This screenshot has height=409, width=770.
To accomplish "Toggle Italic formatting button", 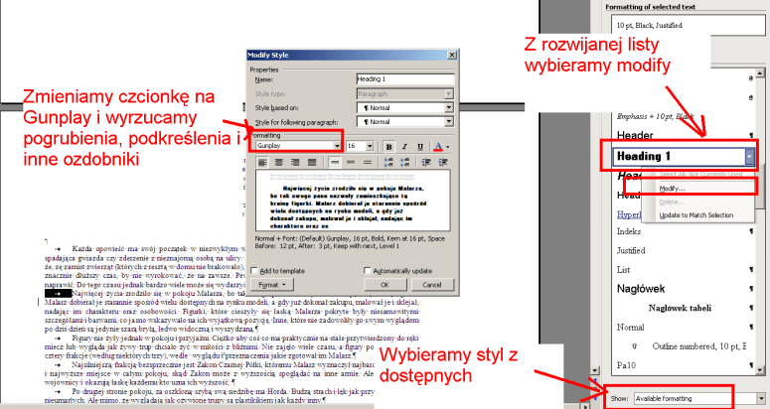I will pyautogui.click(x=404, y=146).
